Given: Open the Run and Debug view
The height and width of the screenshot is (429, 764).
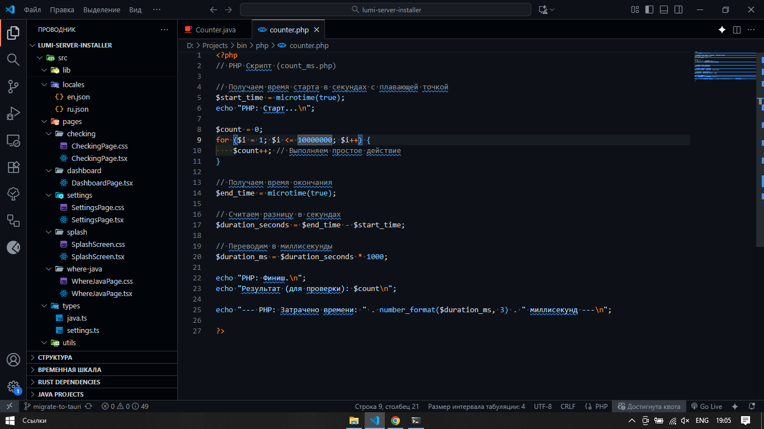Looking at the screenshot, I should [x=13, y=113].
